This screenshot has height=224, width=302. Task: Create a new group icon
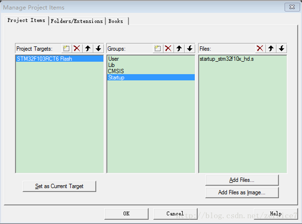point(158,48)
